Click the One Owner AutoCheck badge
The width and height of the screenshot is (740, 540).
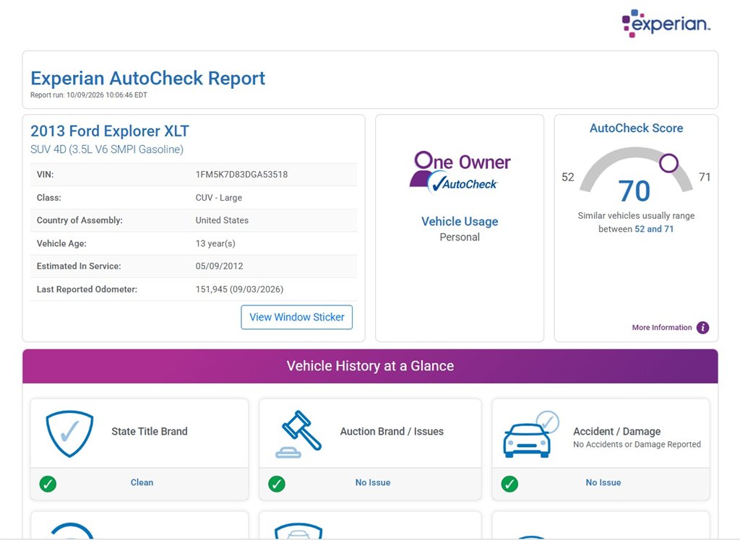(x=460, y=172)
